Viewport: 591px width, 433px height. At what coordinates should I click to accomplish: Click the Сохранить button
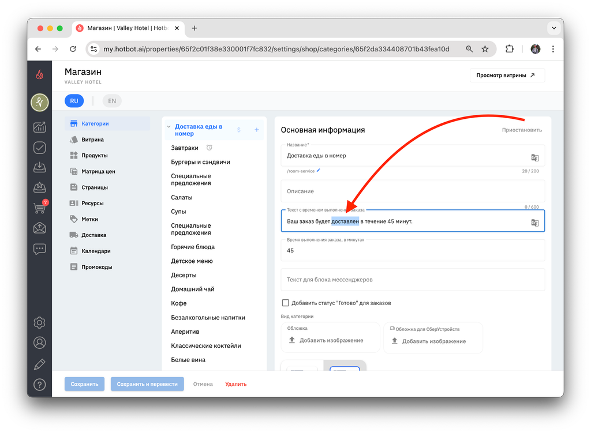(x=84, y=384)
